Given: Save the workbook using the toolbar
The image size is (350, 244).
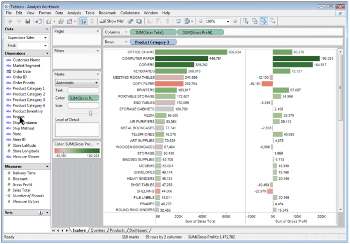Looking at the screenshot, I should coord(27,21).
